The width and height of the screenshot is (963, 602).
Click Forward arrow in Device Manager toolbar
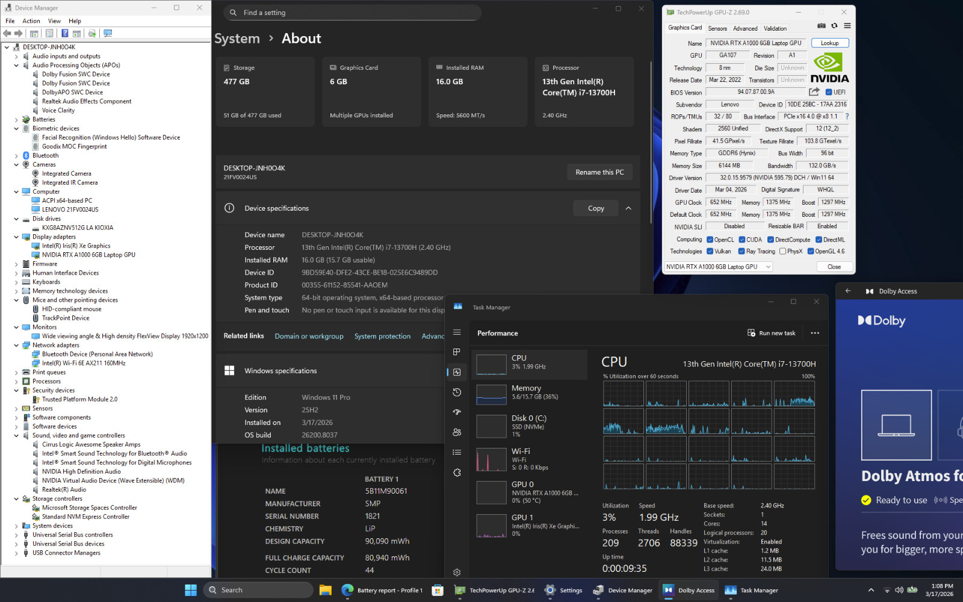pos(19,34)
